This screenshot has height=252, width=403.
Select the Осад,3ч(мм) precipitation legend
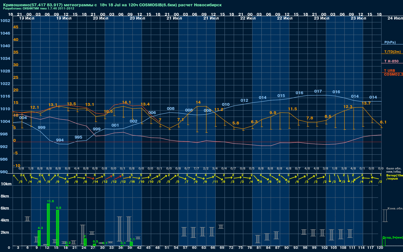[393, 237]
